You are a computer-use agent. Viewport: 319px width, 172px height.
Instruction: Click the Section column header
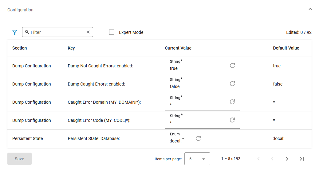(x=20, y=48)
